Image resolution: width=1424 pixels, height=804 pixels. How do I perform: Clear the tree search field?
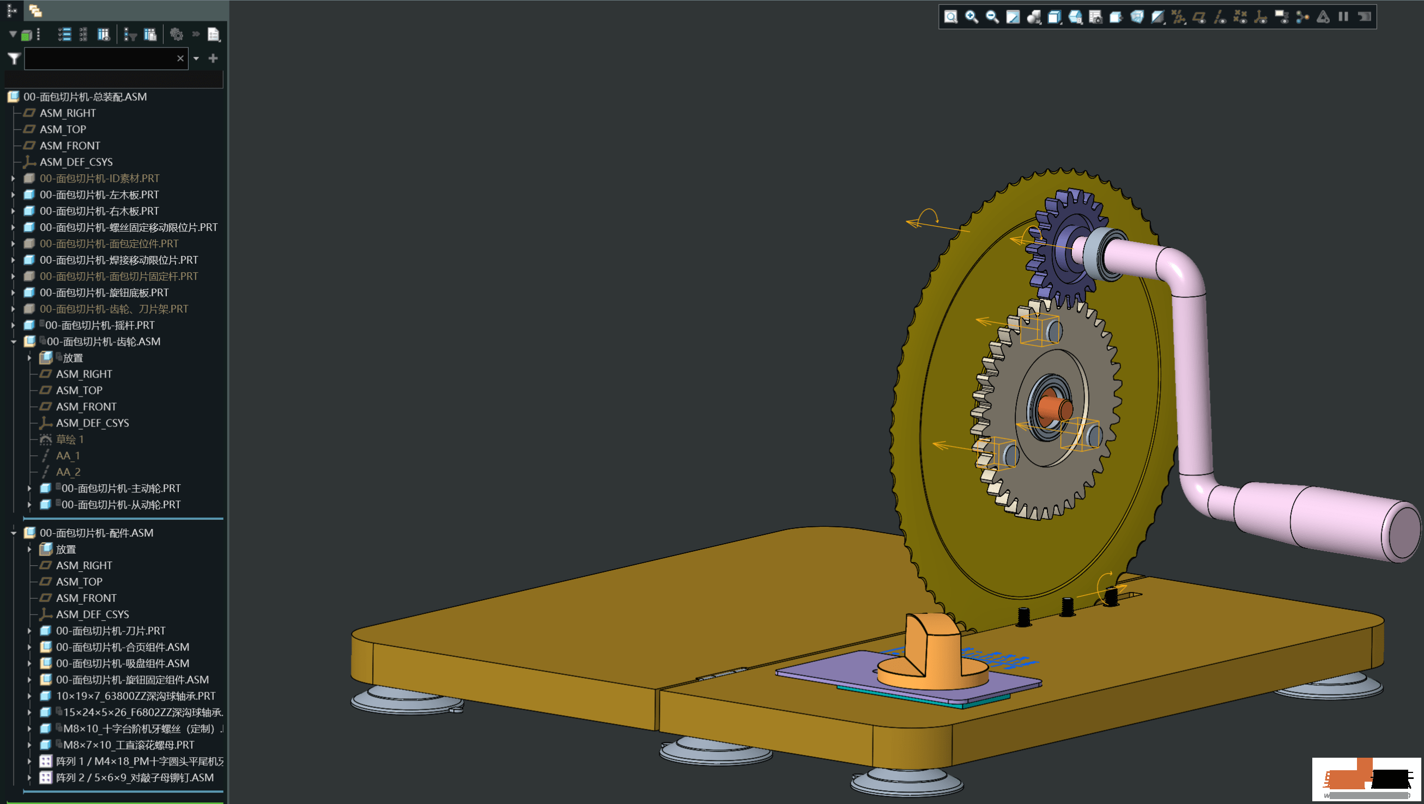coord(180,59)
